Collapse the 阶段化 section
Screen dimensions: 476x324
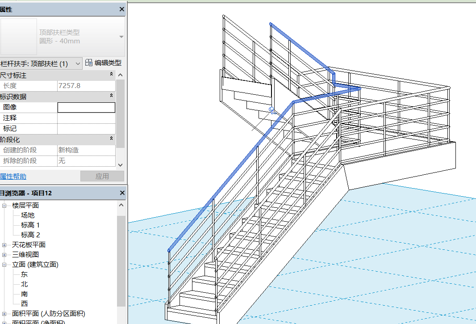(111, 139)
